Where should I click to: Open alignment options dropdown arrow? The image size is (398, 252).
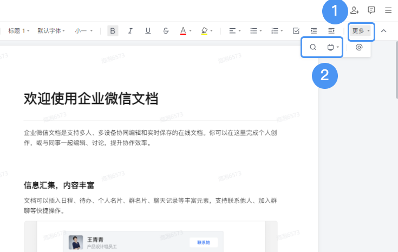(x=239, y=31)
